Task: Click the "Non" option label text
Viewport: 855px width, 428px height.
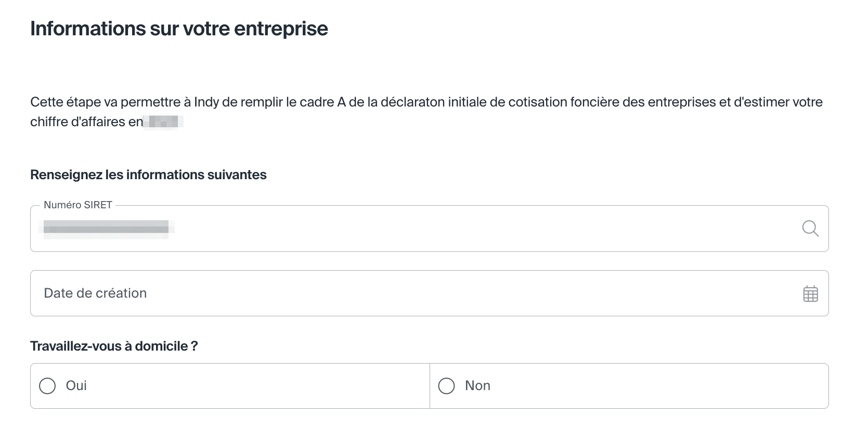Action: click(477, 386)
